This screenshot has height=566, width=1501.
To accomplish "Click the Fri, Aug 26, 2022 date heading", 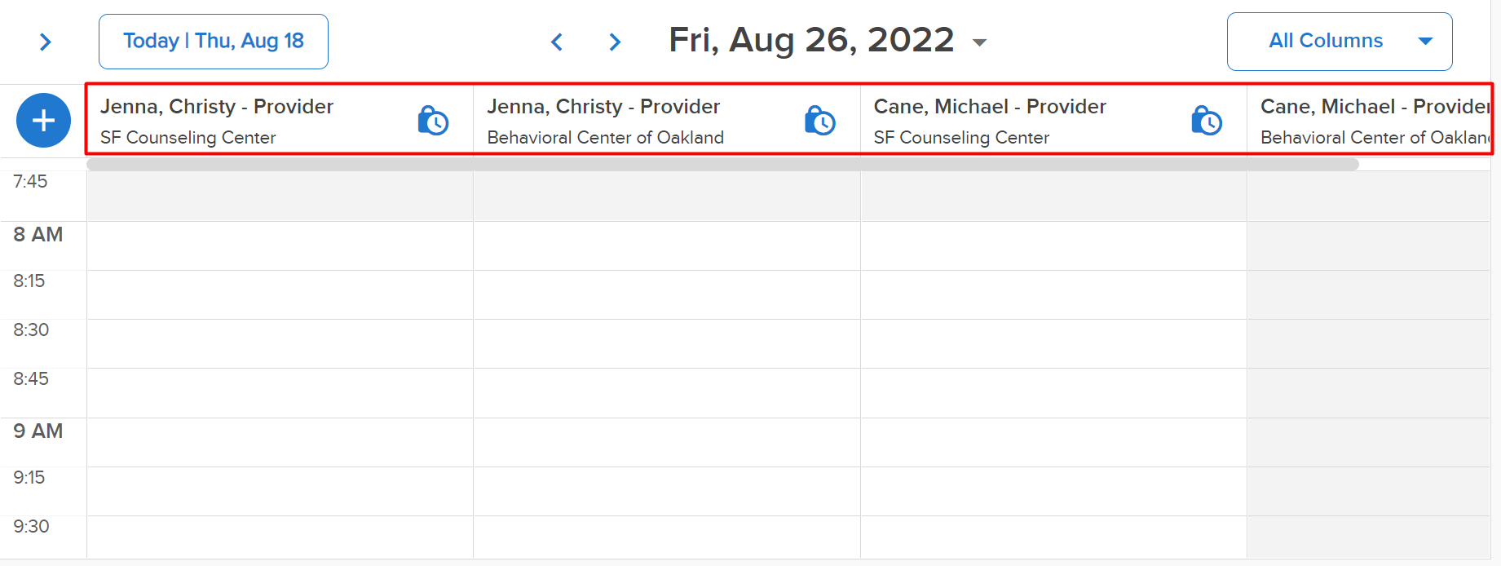I will 811,40.
